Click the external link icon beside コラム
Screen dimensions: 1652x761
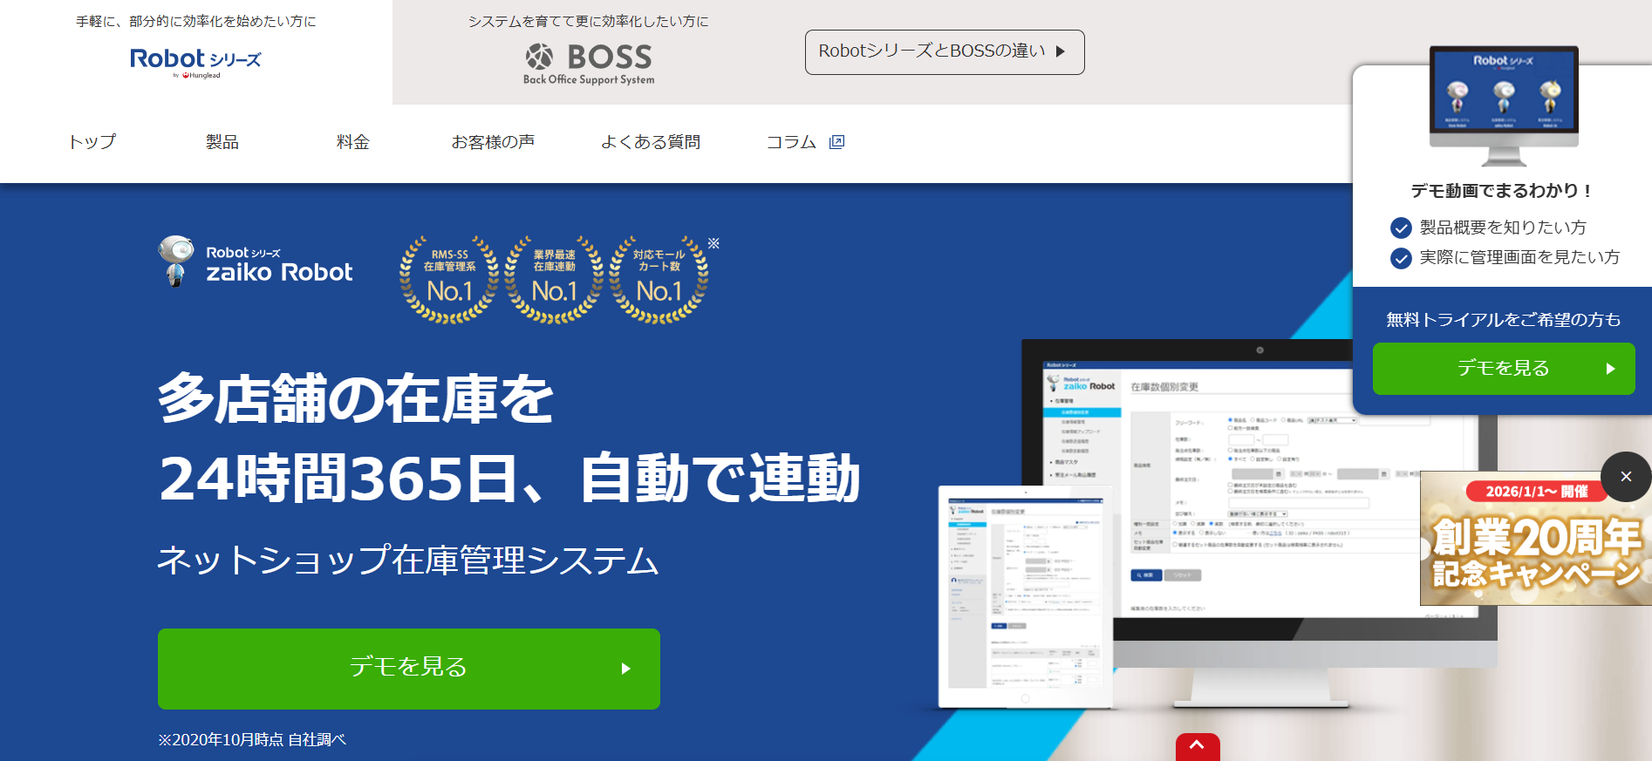[836, 142]
